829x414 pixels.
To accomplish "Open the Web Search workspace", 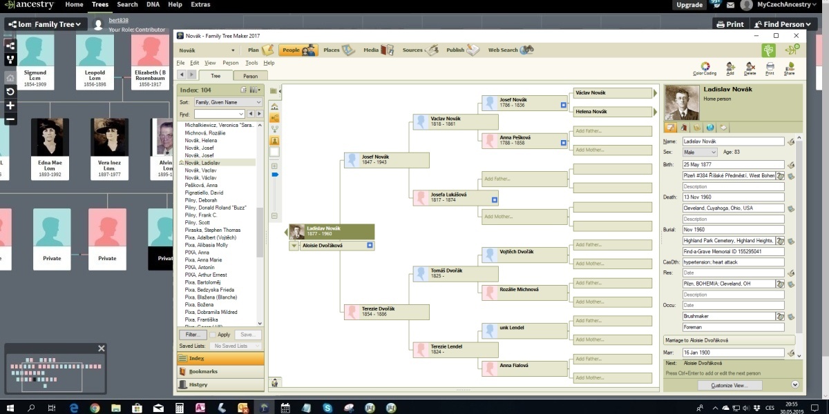I will coord(511,50).
